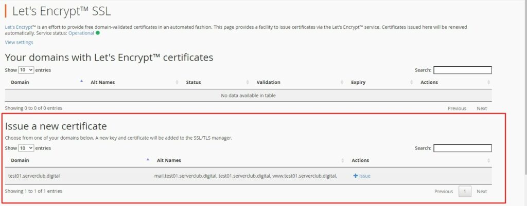The height and width of the screenshot is (206, 527).
Task: Click Next under certificates table
Action: 482,108
